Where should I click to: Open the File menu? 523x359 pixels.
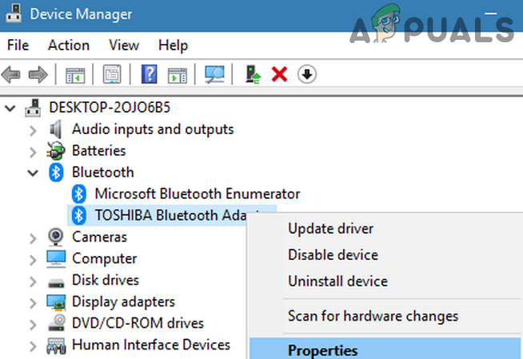pyautogui.click(x=18, y=45)
